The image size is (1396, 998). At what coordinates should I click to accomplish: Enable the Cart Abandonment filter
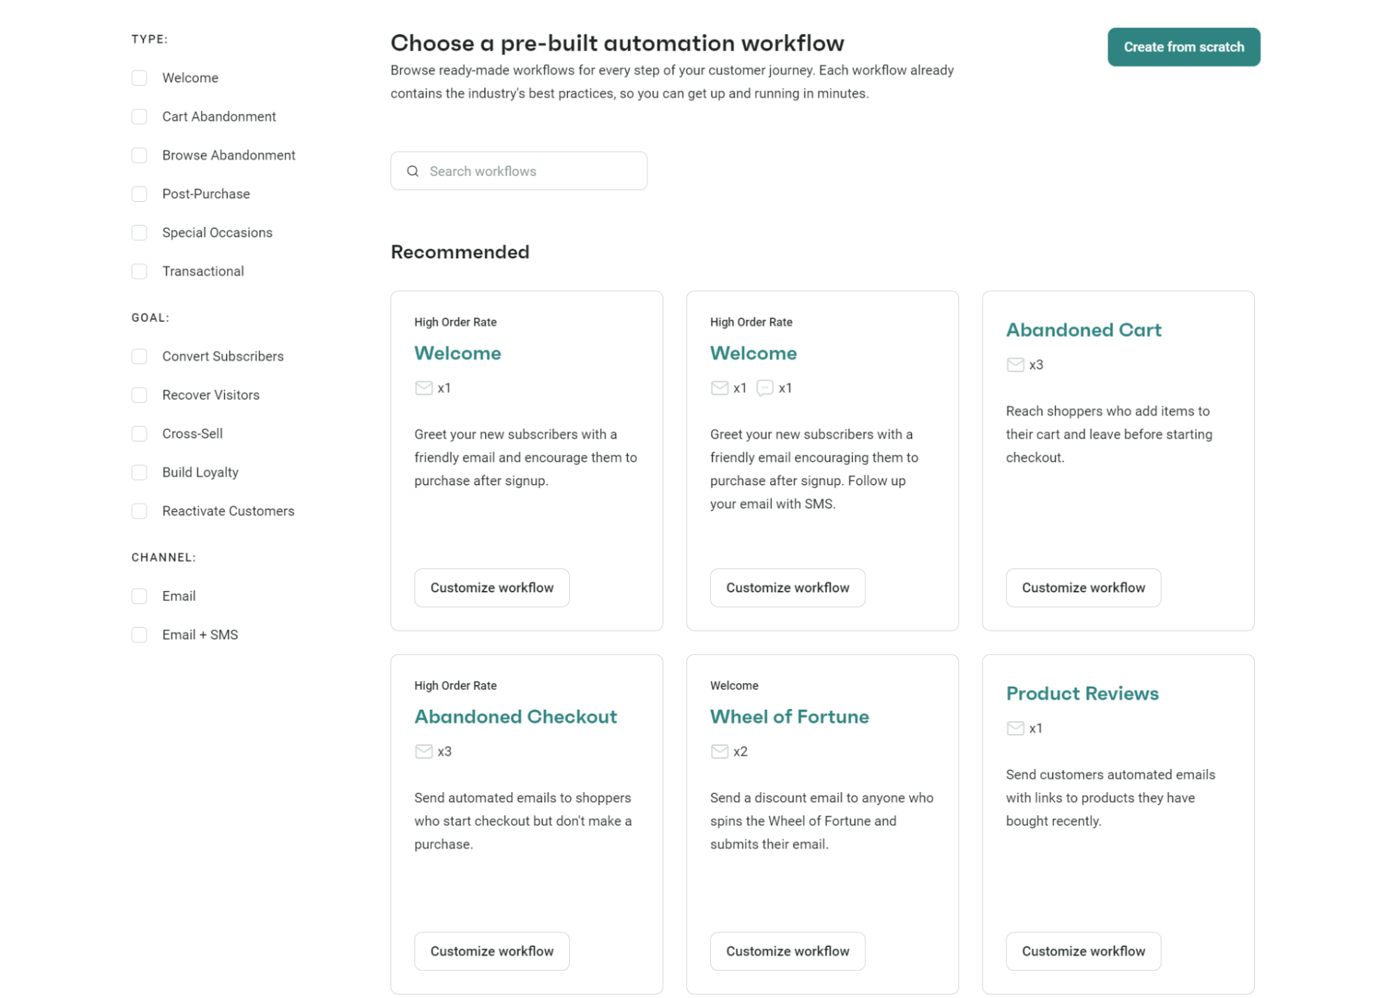pos(138,117)
